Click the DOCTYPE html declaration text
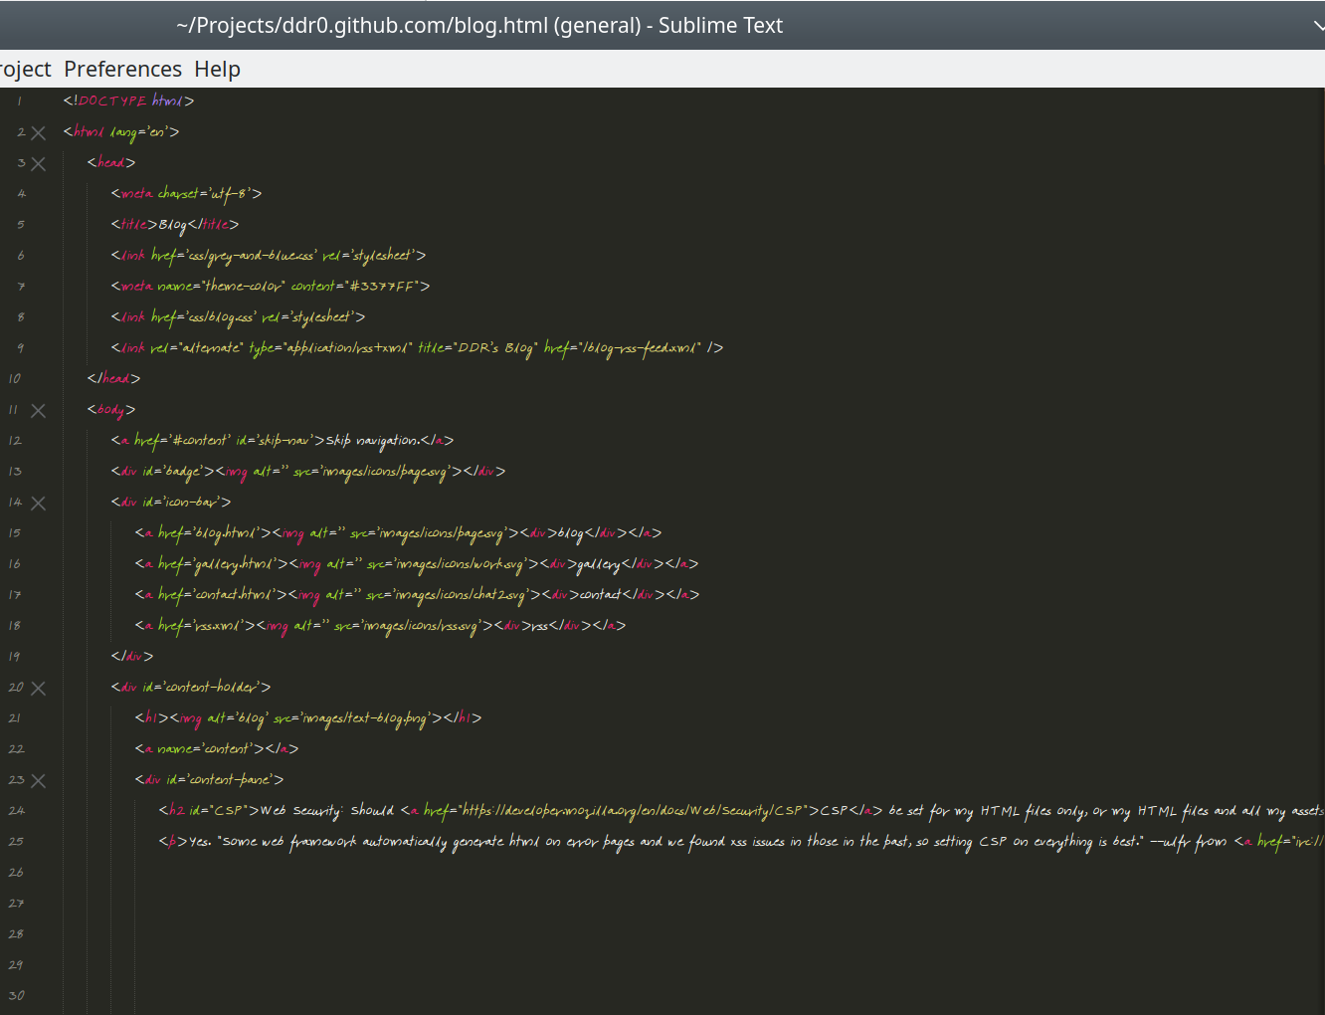The height and width of the screenshot is (1015, 1325). 128,101
